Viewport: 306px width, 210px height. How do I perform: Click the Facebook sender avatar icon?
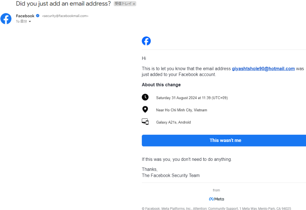[x=6, y=19]
